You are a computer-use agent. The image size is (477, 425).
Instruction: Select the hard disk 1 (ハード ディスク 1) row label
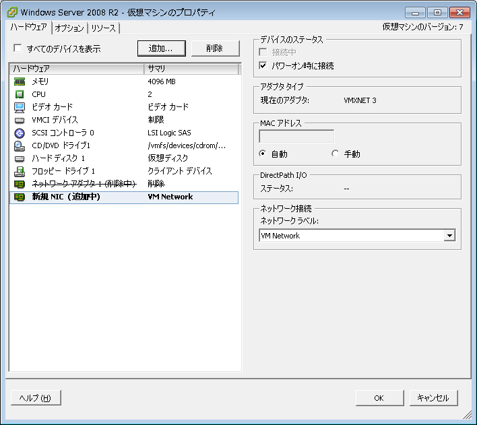pos(58,158)
